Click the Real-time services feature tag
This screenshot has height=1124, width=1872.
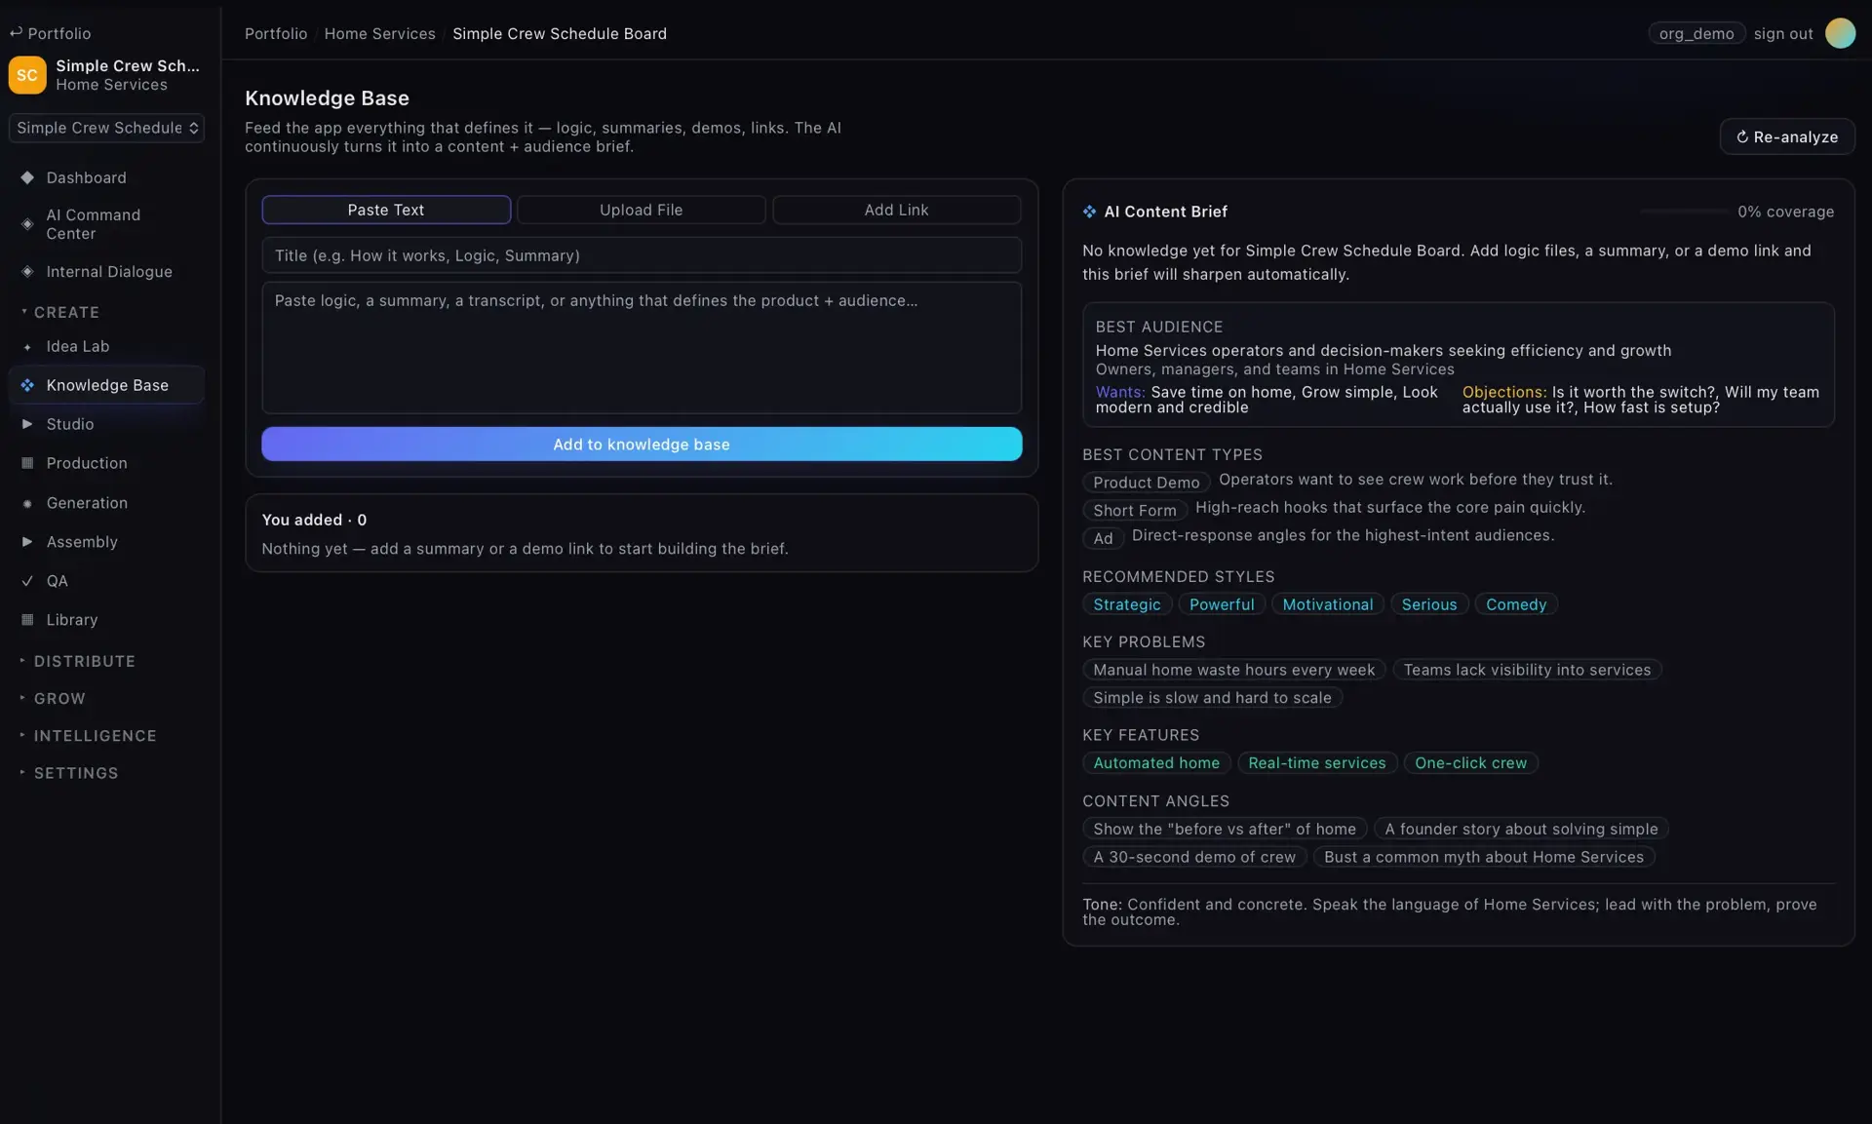pos(1316,763)
